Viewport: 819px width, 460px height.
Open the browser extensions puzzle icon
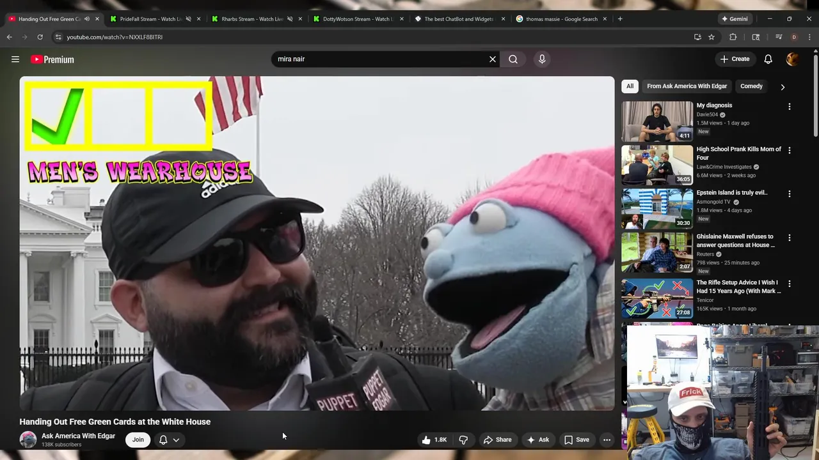(x=733, y=37)
